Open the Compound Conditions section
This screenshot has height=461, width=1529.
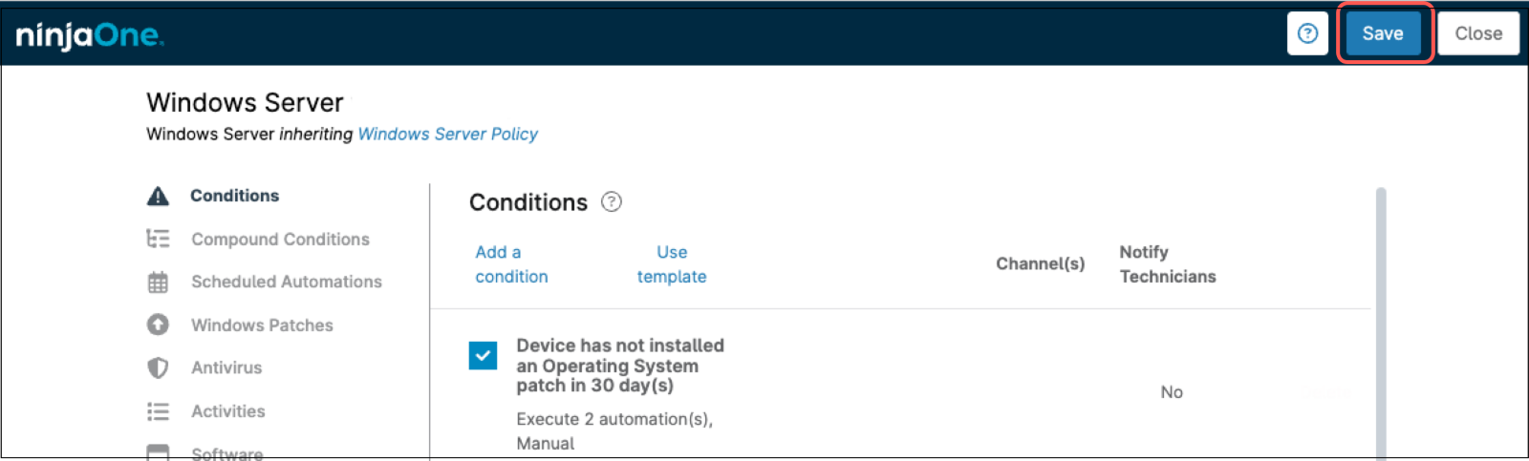280,239
